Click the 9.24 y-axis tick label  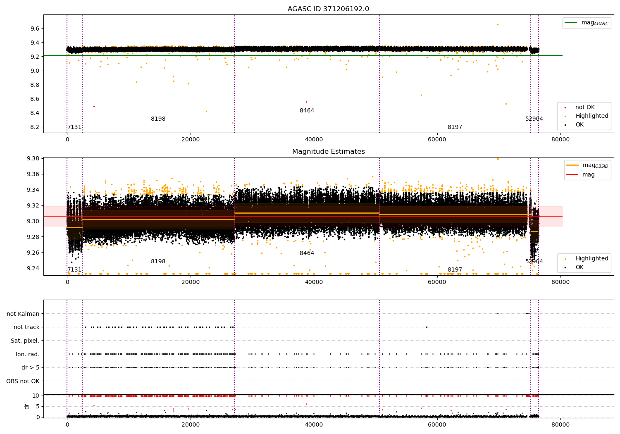click(x=33, y=268)
